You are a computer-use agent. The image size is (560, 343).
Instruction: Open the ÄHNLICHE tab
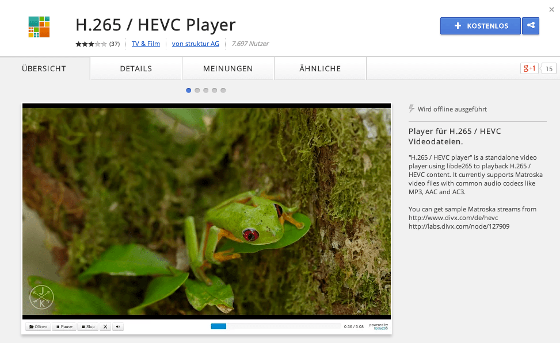(320, 68)
